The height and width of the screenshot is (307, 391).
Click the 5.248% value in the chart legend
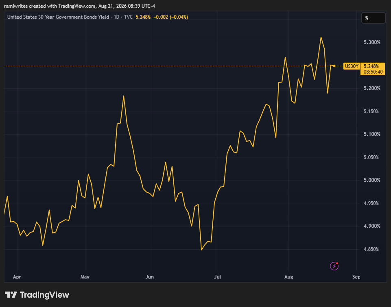(x=143, y=17)
